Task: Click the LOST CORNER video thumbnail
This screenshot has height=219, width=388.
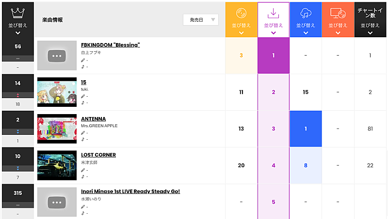Action: pyautogui.click(x=57, y=165)
